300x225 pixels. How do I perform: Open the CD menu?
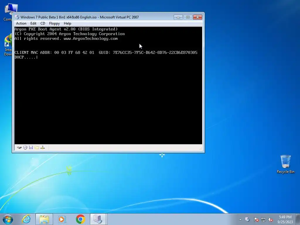(43, 23)
